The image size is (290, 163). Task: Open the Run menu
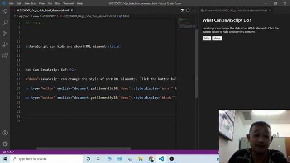coord(58,3)
